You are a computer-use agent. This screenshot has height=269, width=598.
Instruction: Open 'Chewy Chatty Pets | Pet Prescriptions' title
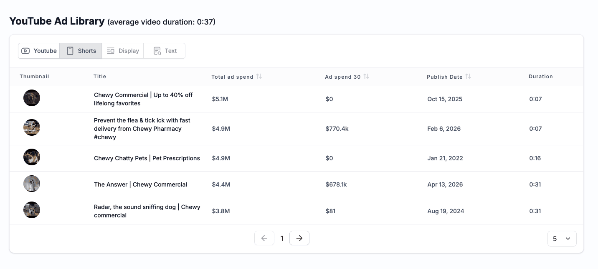point(147,158)
